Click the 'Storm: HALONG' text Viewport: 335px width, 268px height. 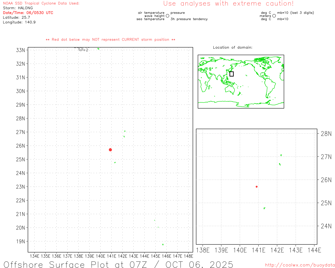[x=18, y=8]
